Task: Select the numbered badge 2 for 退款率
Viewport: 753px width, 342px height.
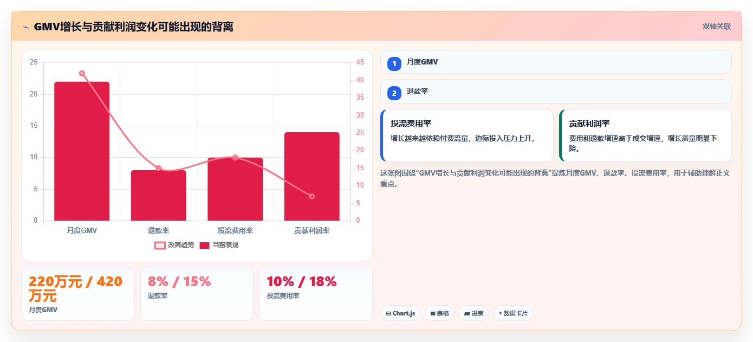Action: tap(394, 93)
